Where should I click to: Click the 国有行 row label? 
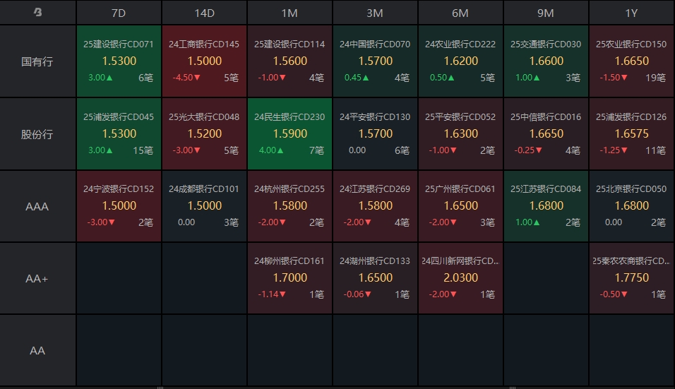click(x=37, y=61)
